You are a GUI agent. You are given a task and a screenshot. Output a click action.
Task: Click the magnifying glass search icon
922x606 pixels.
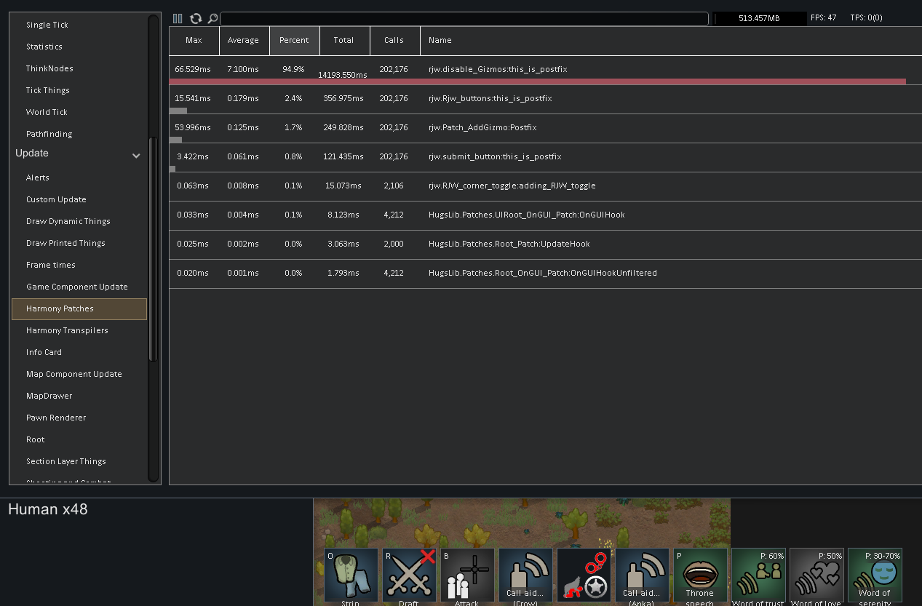coord(212,19)
